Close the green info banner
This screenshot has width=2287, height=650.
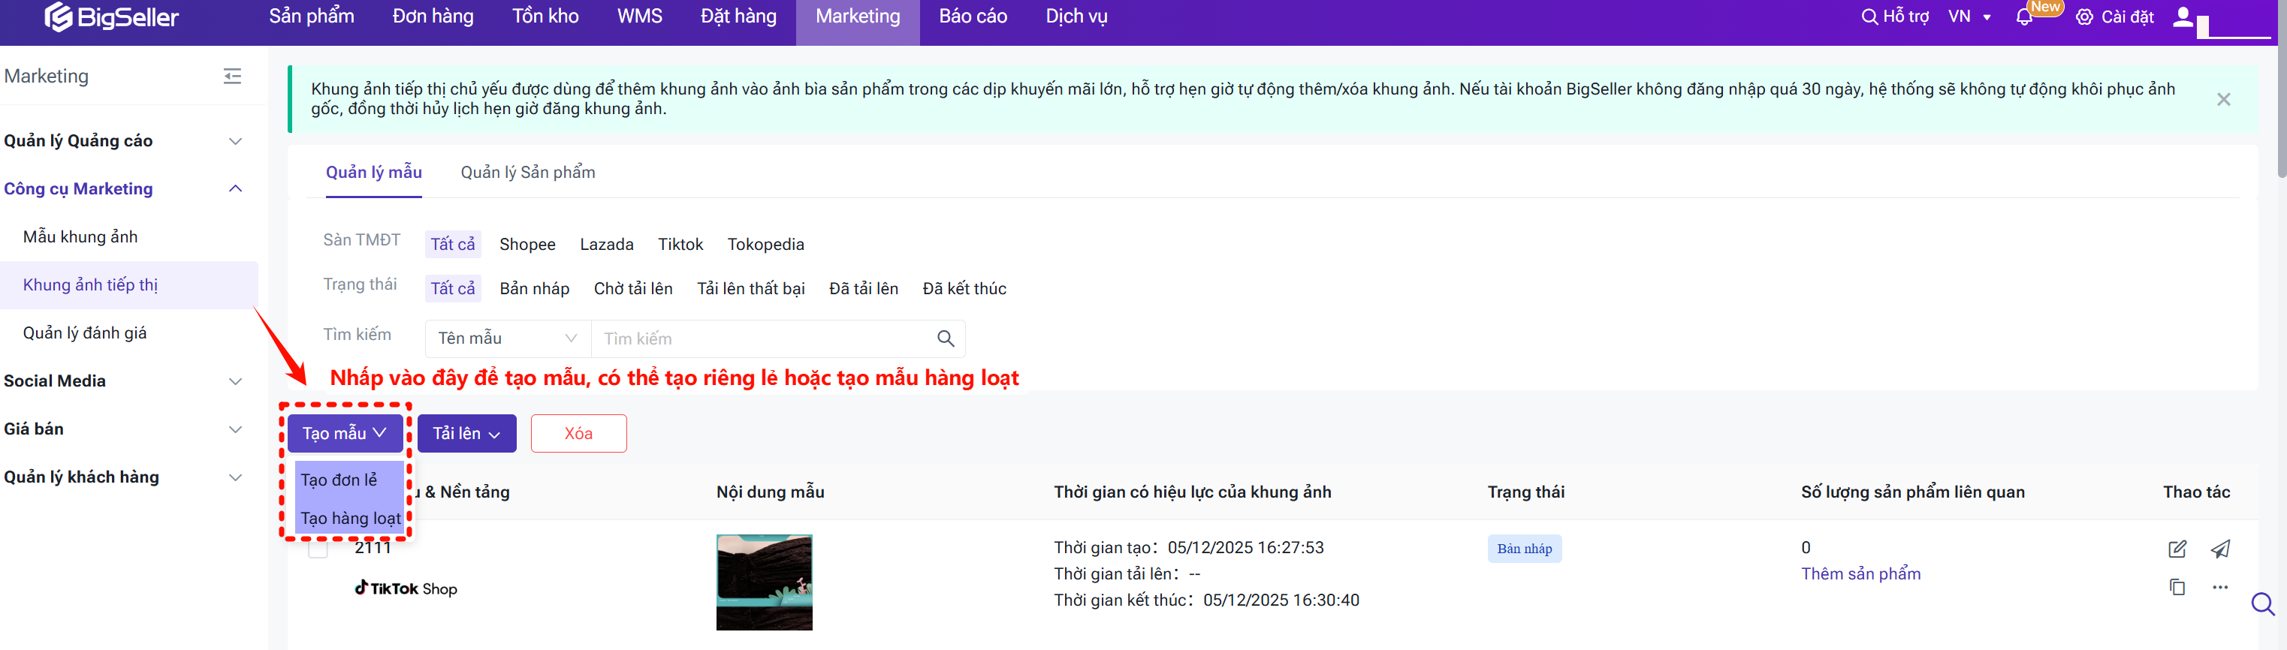point(2223,99)
